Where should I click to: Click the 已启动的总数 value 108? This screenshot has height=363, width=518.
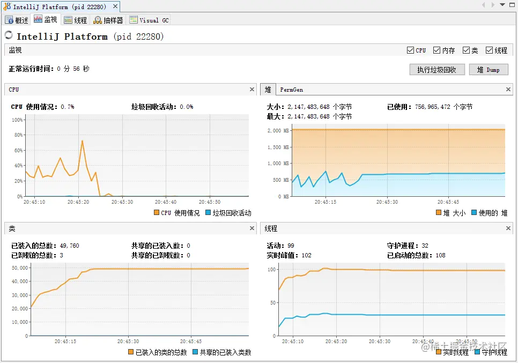(440, 255)
